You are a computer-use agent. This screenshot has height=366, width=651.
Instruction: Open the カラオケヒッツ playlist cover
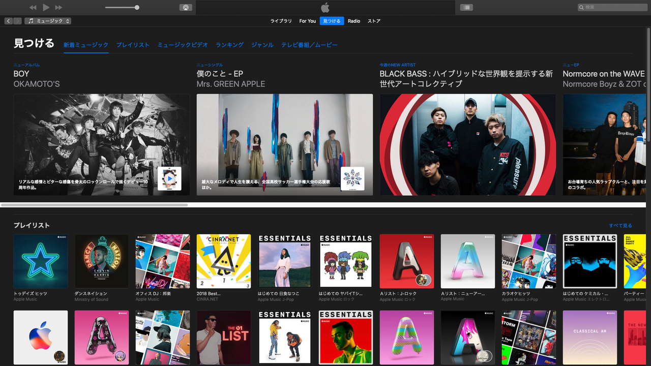coord(529,261)
